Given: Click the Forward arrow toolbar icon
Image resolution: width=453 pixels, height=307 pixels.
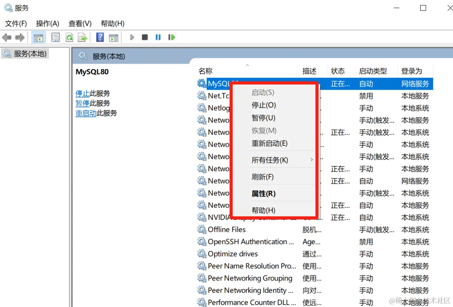Looking at the screenshot, I should pos(20,37).
